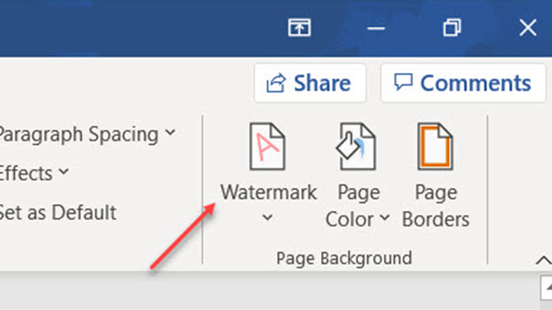Click the red A watermark document icon
Screen dimensions: 552x310
coord(268,146)
